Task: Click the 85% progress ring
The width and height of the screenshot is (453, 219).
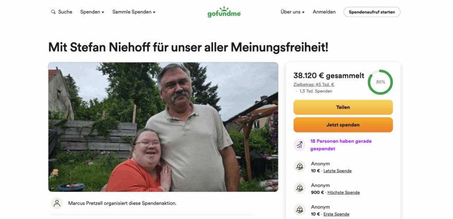Action: pos(380,82)
